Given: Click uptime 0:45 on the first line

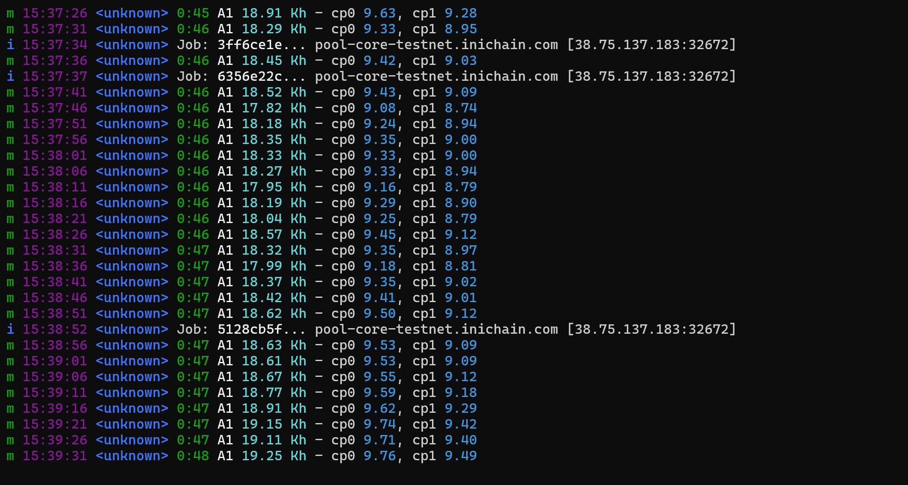Looking at the screenshot, I should tap(193, 13).
